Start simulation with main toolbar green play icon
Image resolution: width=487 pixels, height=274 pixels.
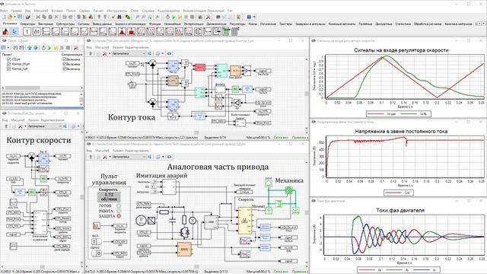pyautogui.click(x=173, y=17)
